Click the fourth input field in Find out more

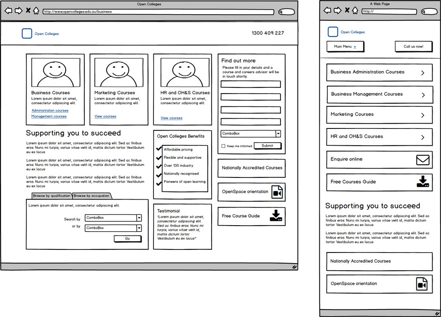(250, 122)
